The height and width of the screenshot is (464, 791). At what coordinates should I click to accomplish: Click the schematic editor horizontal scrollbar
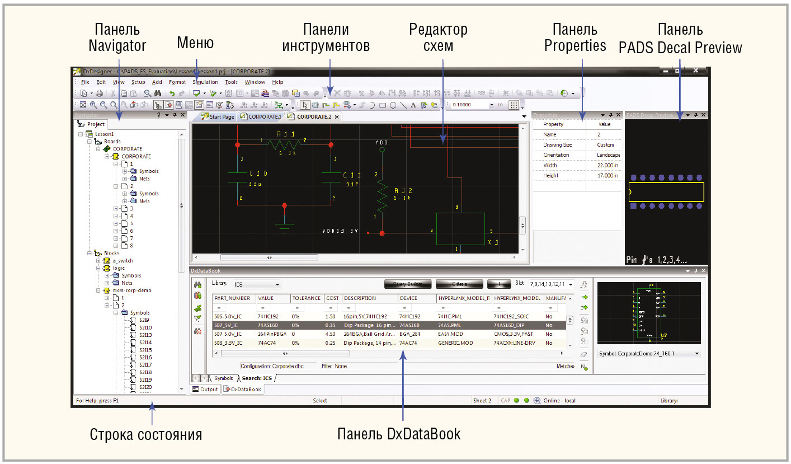269,258
